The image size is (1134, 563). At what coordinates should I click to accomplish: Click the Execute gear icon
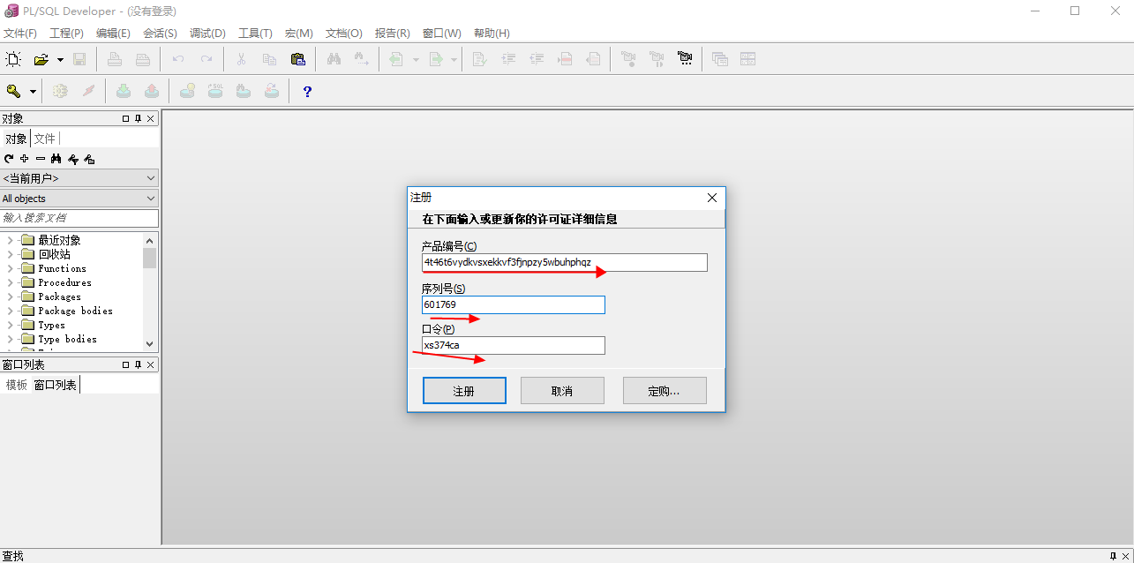coord(60,91)
